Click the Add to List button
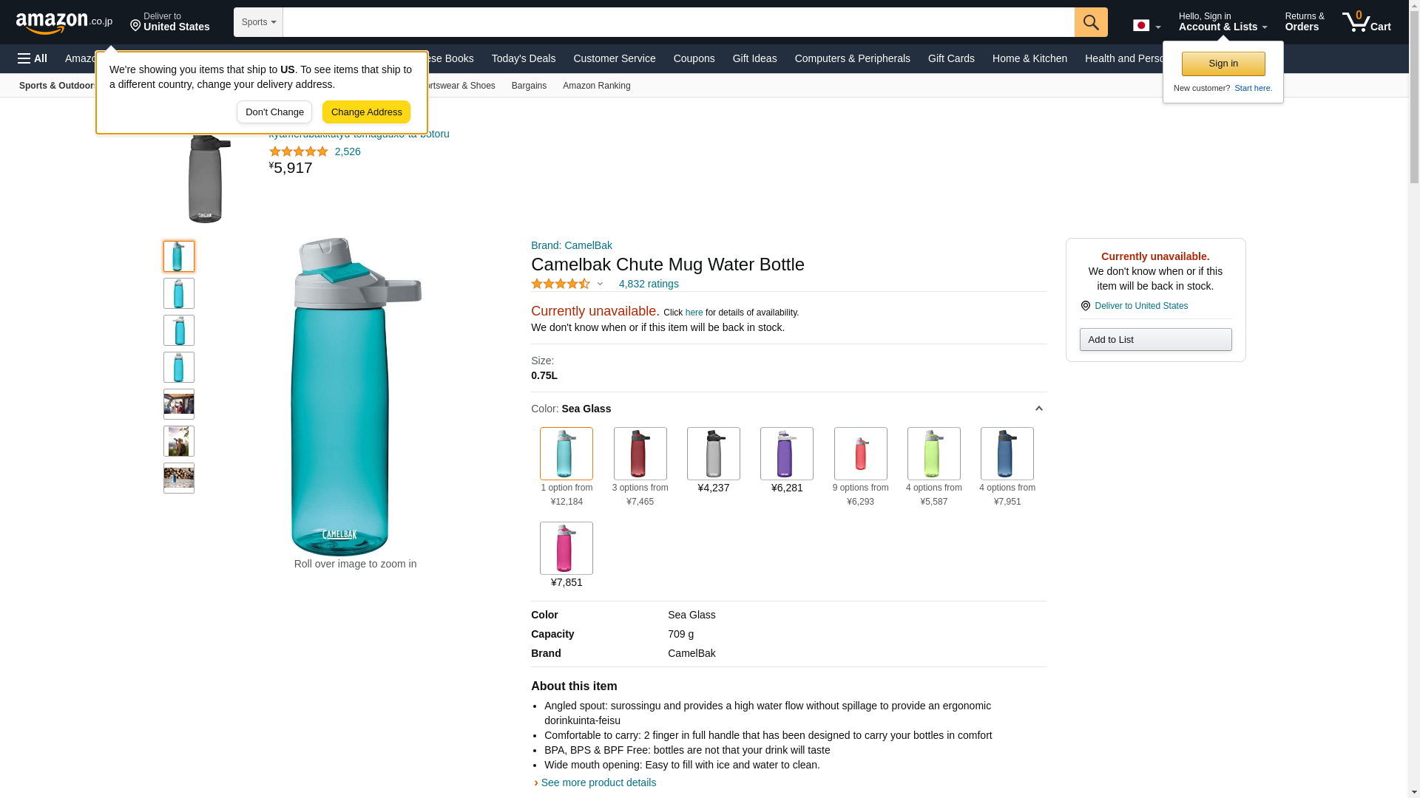Viewport: 1420px width, 798px height. 1154,340
